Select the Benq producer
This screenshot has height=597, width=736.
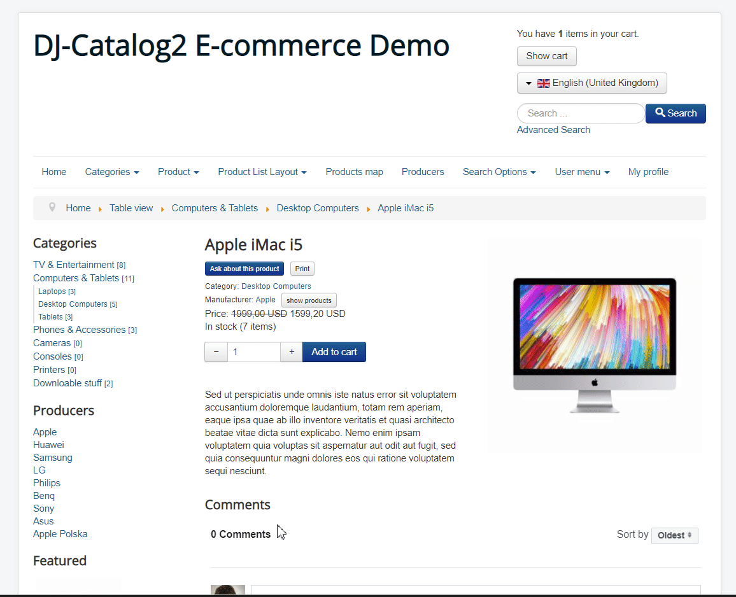point(44,496)
